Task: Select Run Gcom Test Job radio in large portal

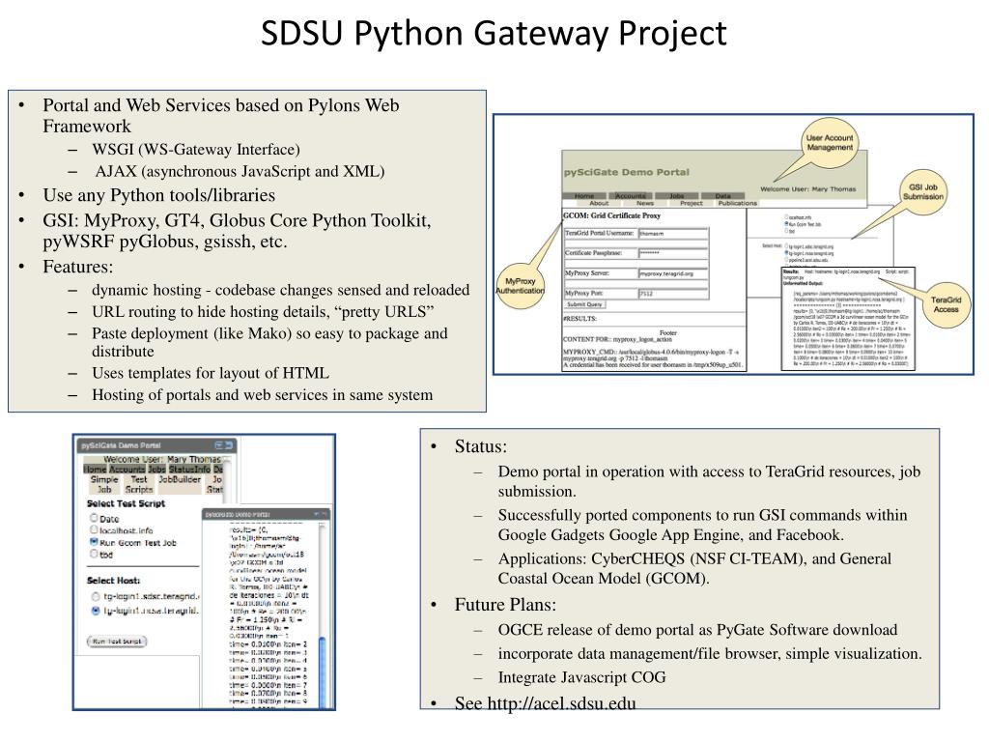Action: coord(786,224)
